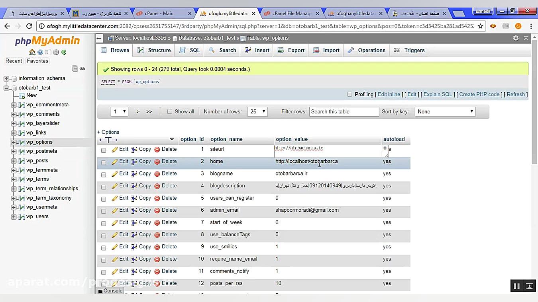Click the browser back arrow
Screen dimensions: 538x302
click(x=7, y=26)
